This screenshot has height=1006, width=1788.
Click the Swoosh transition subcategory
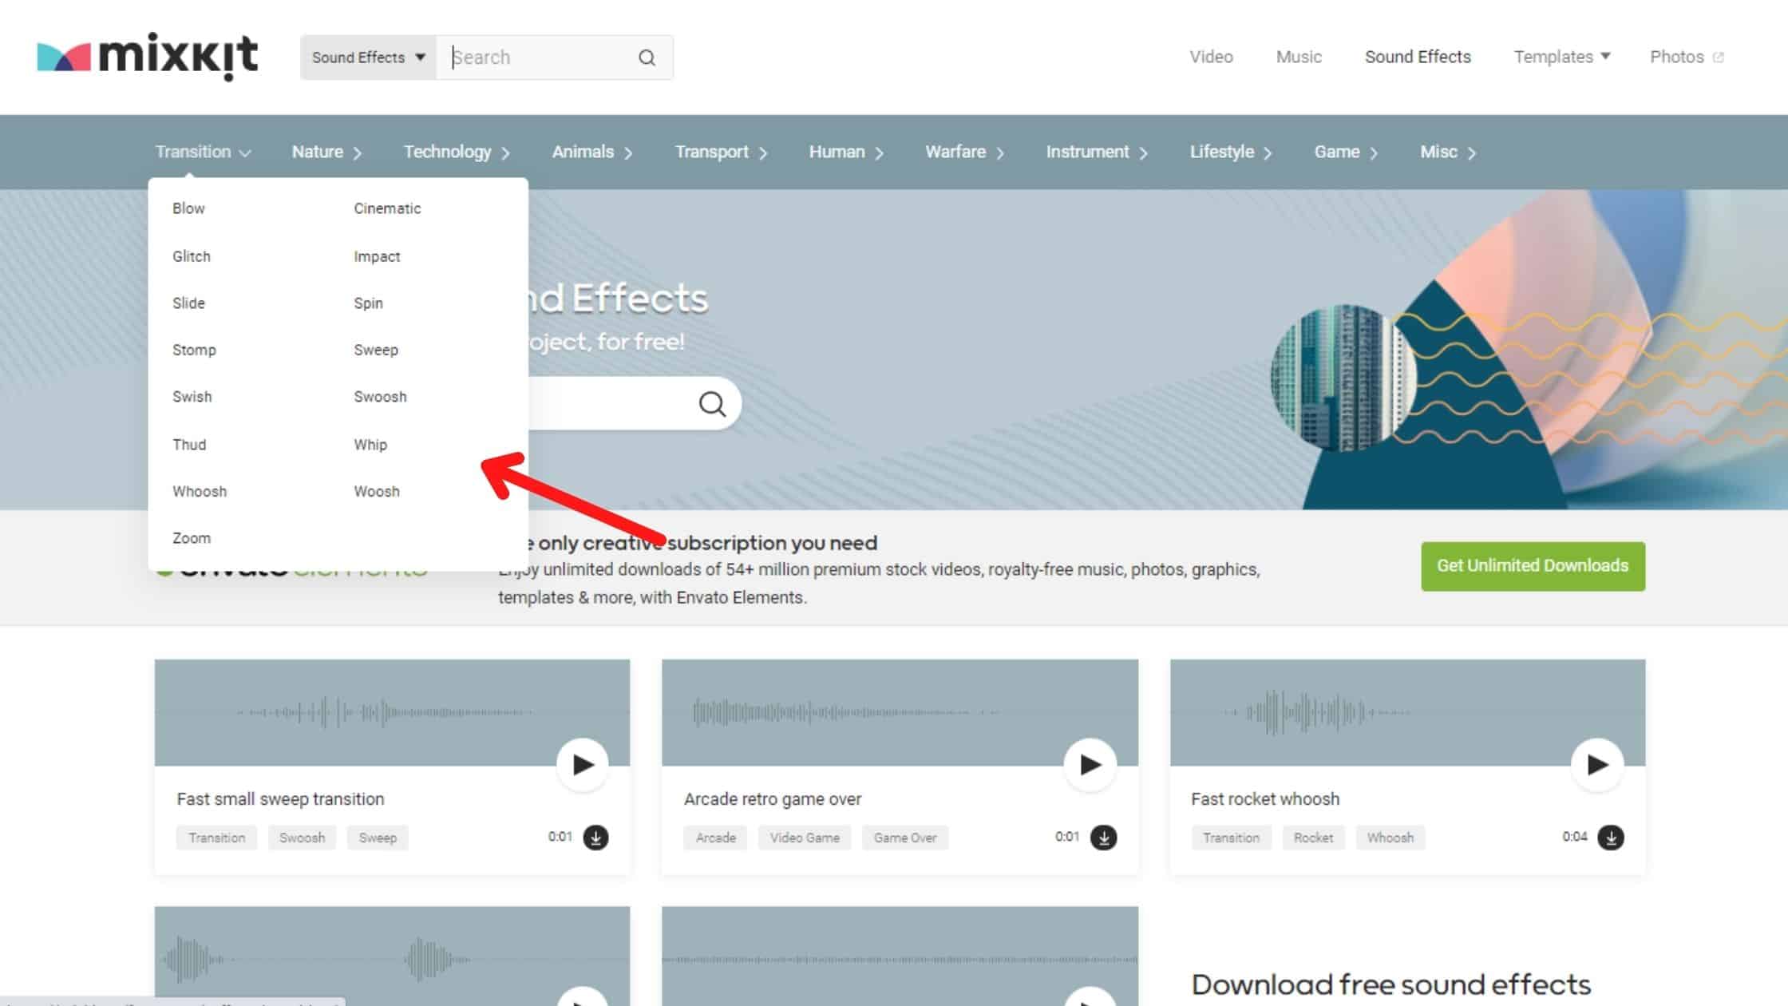tap(379, 395)
